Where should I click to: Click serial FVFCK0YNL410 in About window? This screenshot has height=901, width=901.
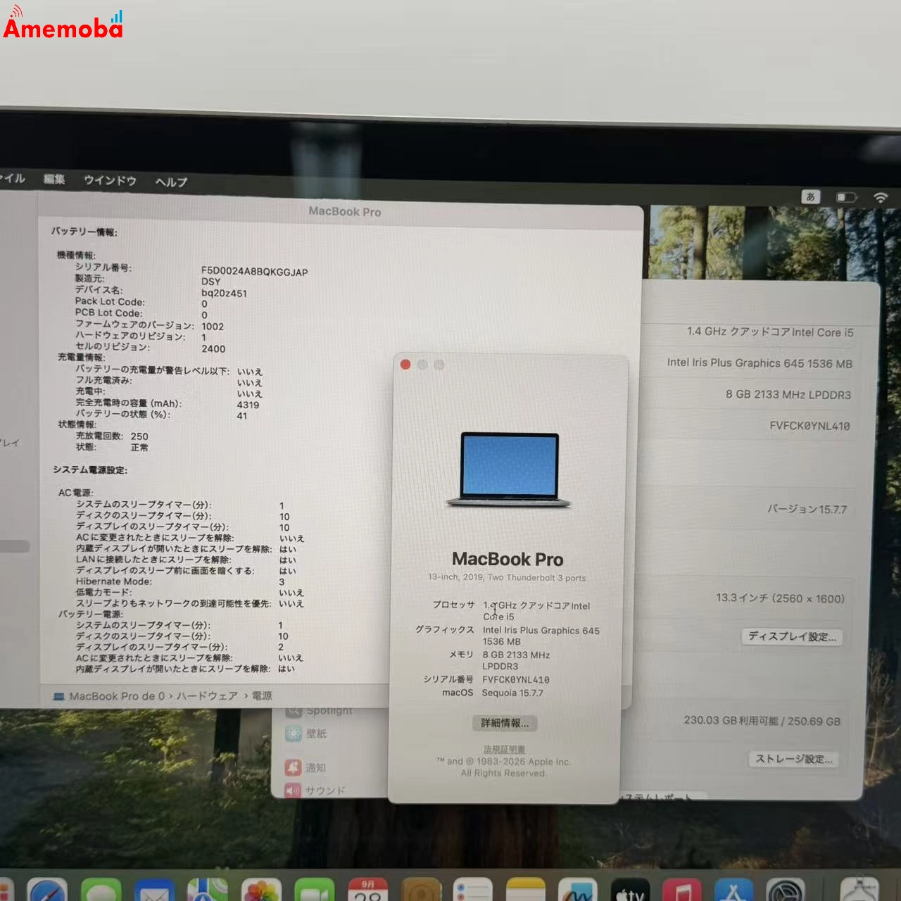click(x=515, y=680)
